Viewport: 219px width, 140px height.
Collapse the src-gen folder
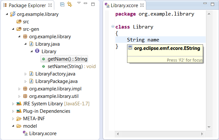tap(13, 29)
